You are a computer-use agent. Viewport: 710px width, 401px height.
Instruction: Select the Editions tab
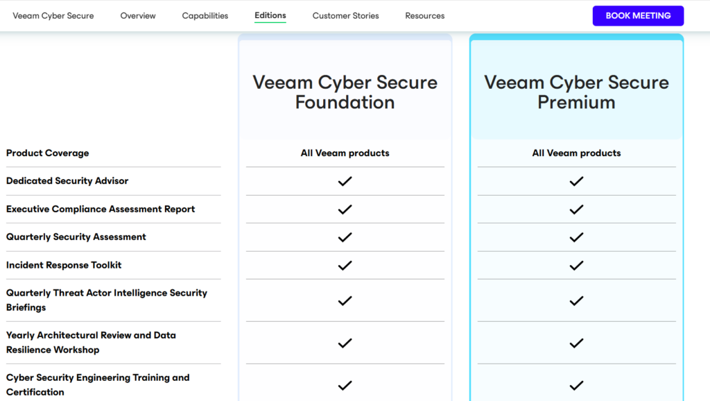click(270, 15)
